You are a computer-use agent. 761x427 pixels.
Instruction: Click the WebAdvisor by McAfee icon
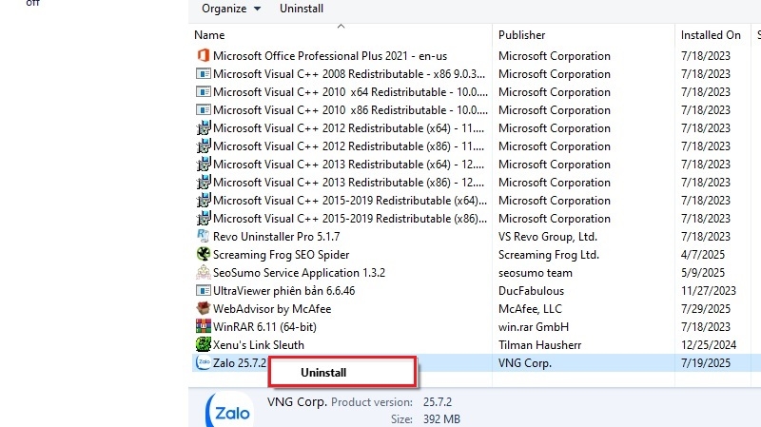pos(203,309)
